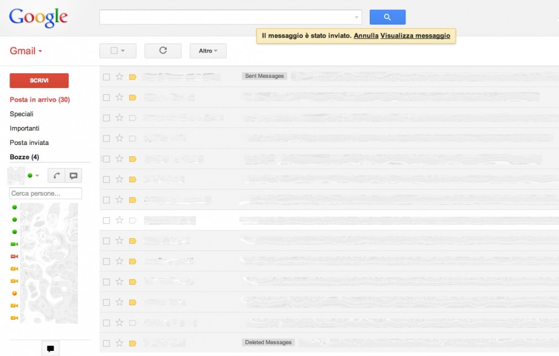Tick checkbox of Deleted Messages row
This screenshot has height=356, width=559.
coord(106,344)
